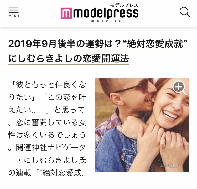Click the モデルプレス katakana text above the logo
Screen dimensions: 197x189
point(124,5)
